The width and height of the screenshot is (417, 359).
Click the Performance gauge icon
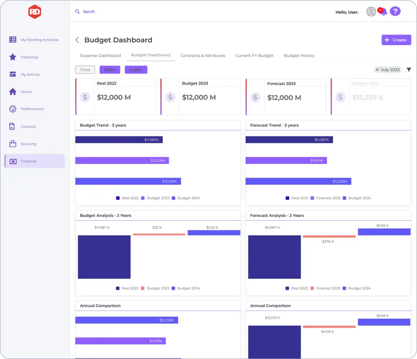[x=13, y=109]
